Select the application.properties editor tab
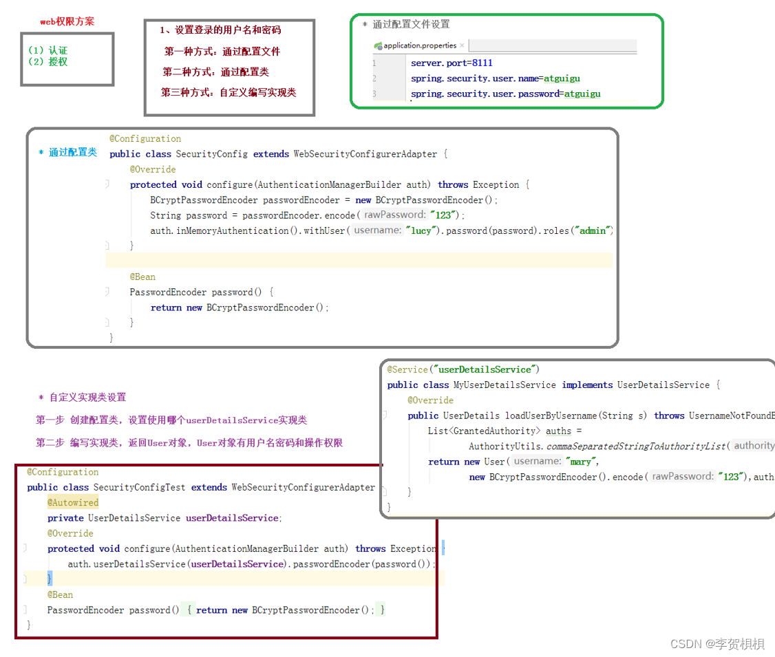Screen dimensions: 775x657 tap(420, 45)
